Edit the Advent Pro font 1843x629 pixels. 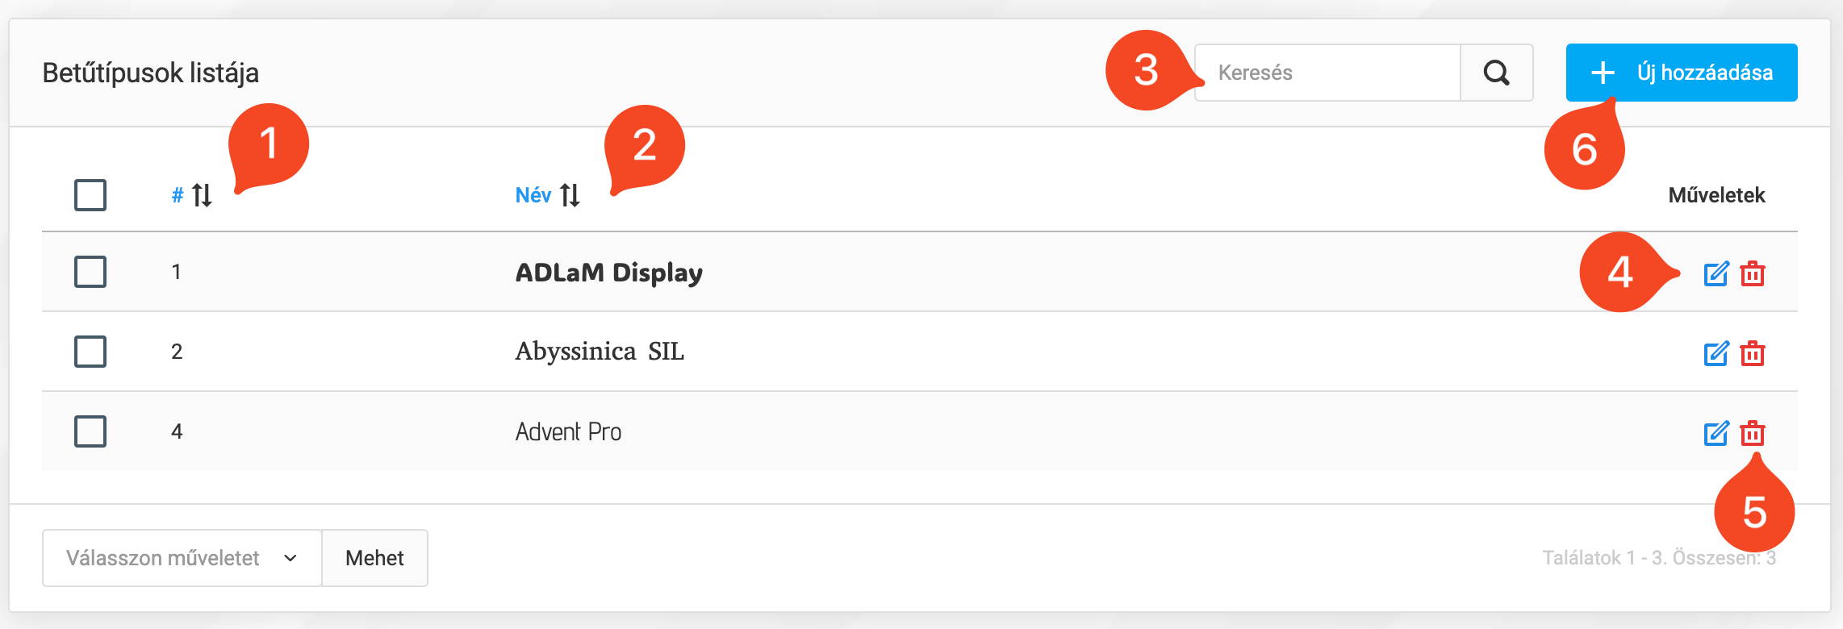tap(1716, 433)
